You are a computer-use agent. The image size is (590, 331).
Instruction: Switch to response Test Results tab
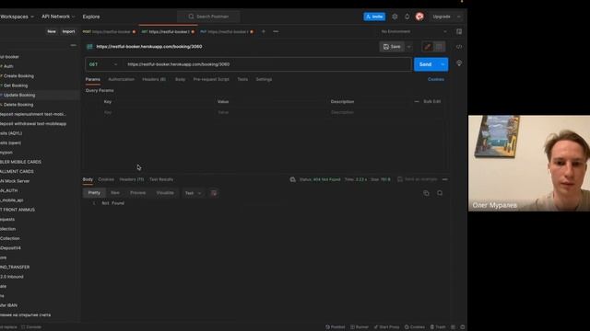(161, 179)
